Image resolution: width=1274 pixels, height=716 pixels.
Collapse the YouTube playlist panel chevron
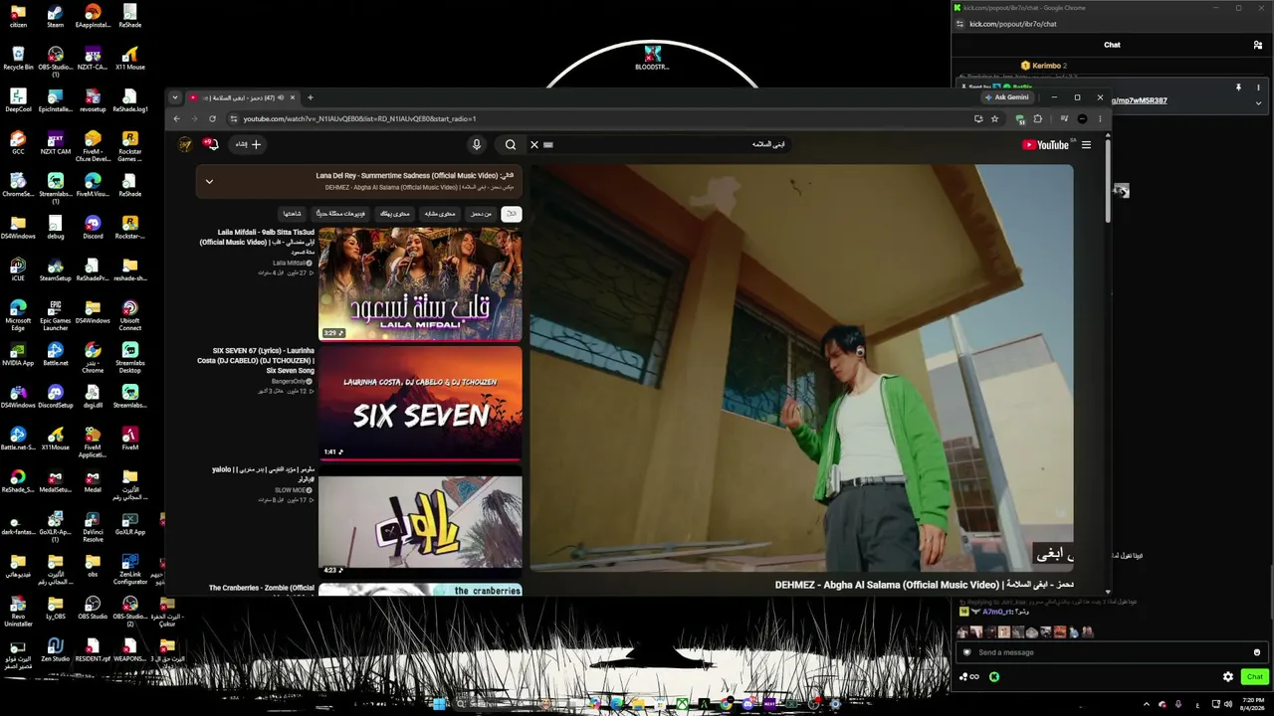pyautogui.click(x=209, y=181)
